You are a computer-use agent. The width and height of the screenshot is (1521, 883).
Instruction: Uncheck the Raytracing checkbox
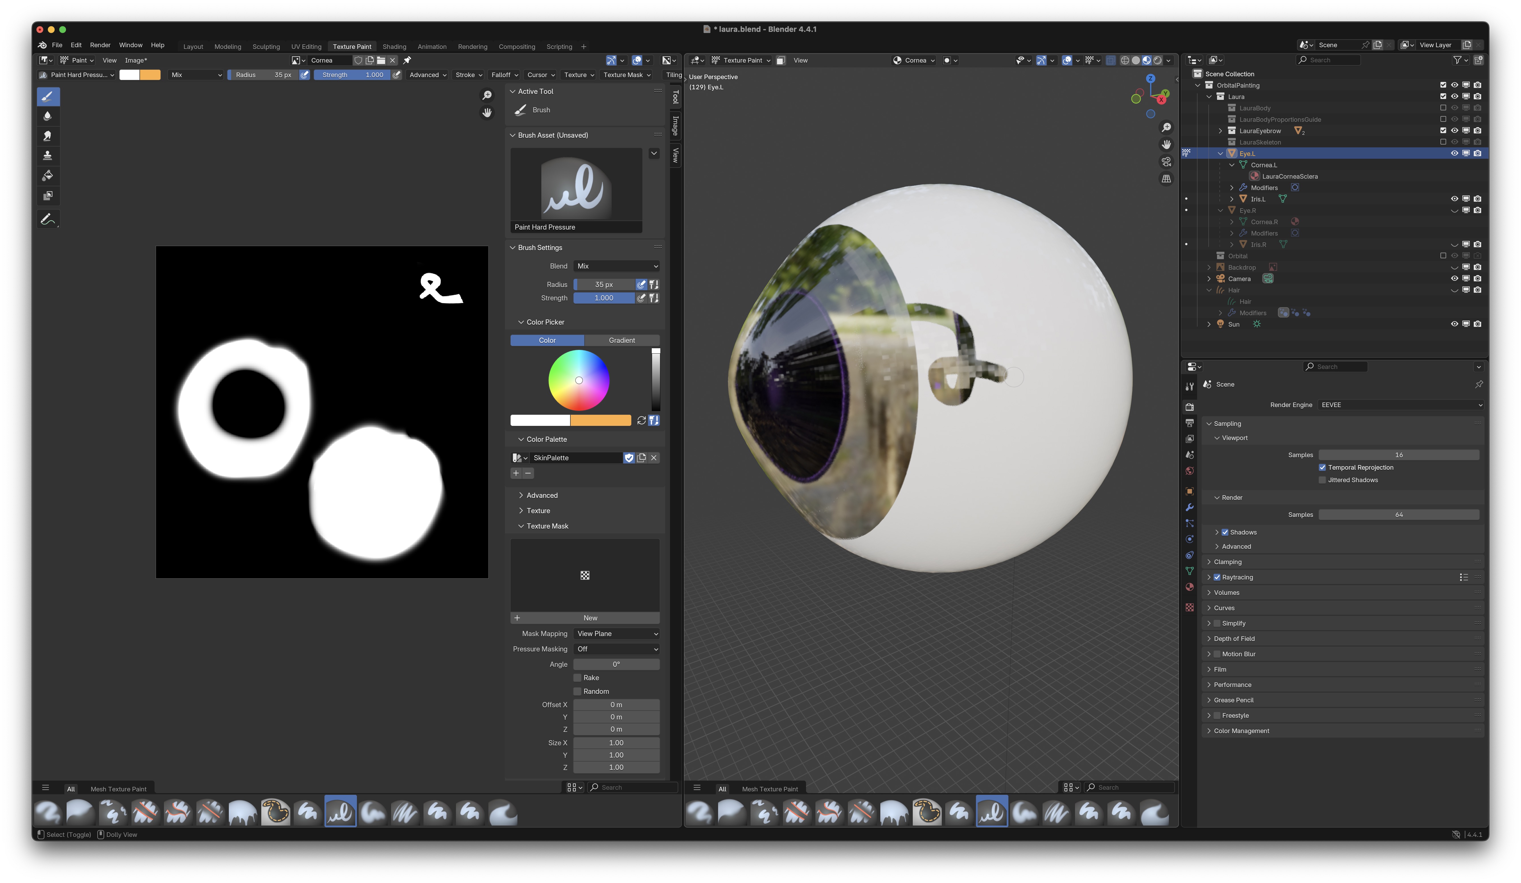(1217, 578)
